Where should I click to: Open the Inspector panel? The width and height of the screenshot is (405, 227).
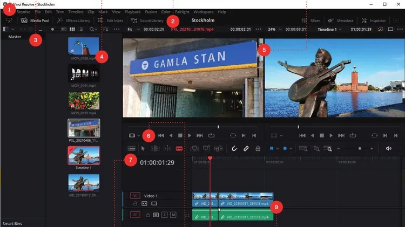(374, 20)
